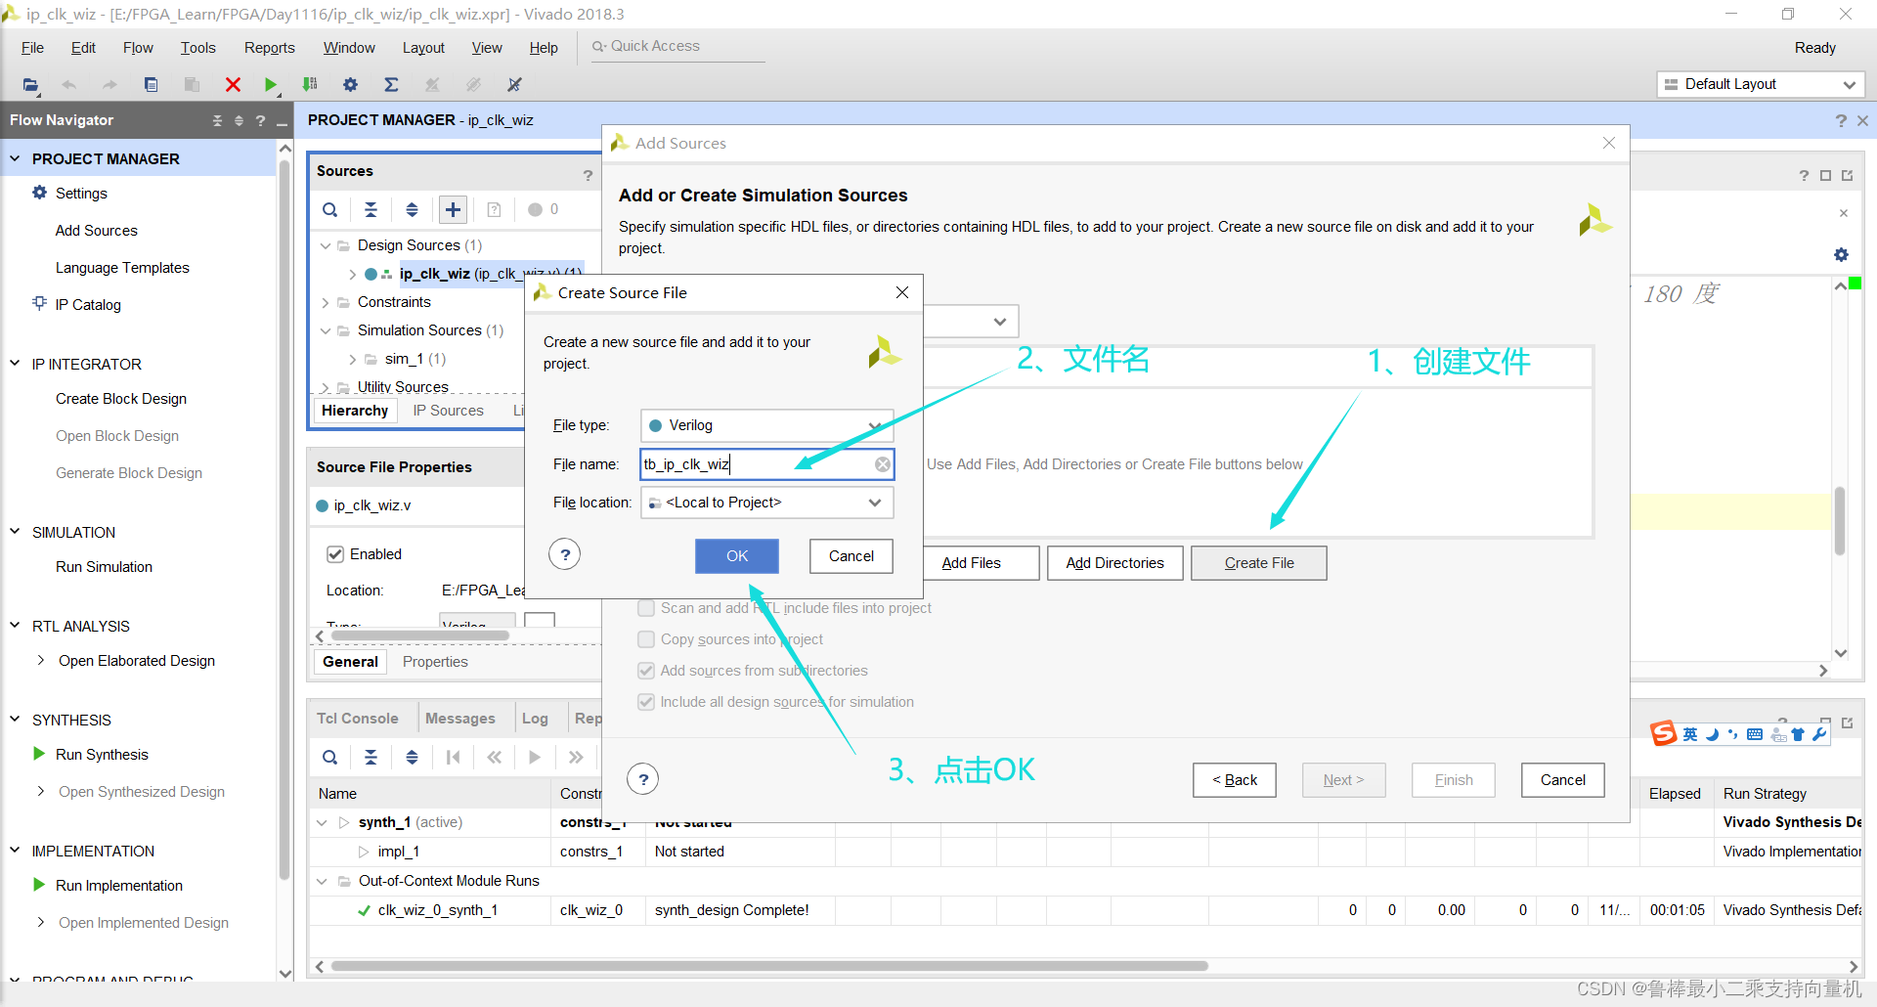
Task: Click the Open Project toolbar icon
Action: [30, 85]
